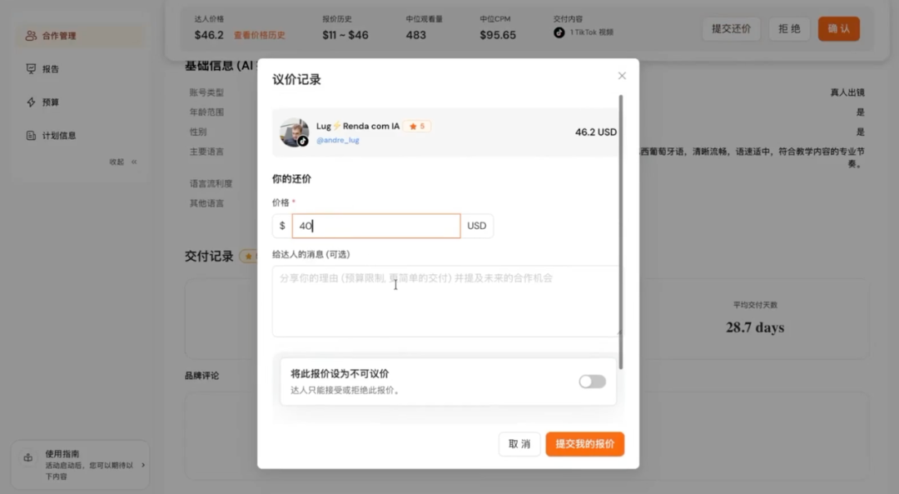Click the 提交我的报价 button
The height and width of the screenshot is (494, 899).
tap(585, 444)
